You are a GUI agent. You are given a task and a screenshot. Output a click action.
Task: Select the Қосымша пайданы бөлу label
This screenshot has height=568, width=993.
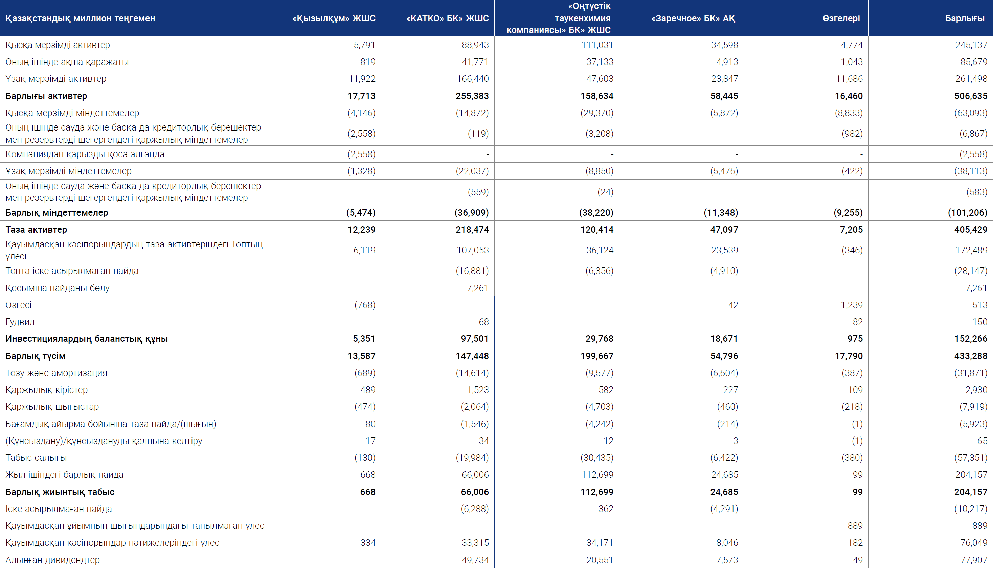[x=58, y=288]
